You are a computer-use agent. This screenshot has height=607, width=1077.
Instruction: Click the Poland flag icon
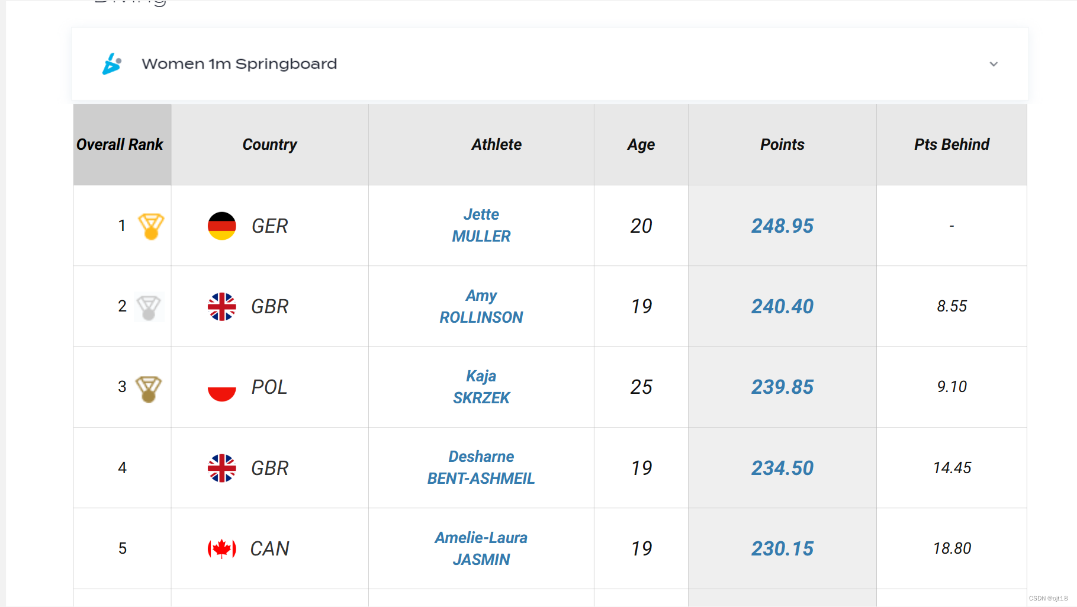click(x=222, y=388)
